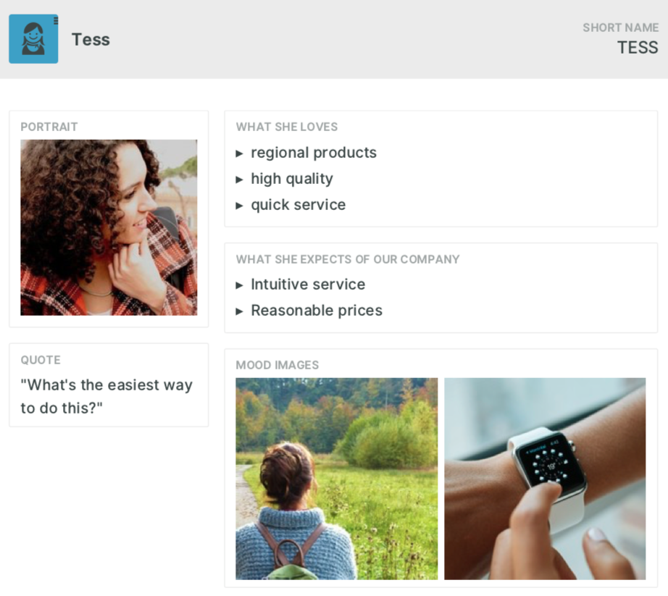Click the arrow bullet beside Intuitive service
The width and height of the screenshot is (668, 596).
pyautogui.click(x=239, y=285)
